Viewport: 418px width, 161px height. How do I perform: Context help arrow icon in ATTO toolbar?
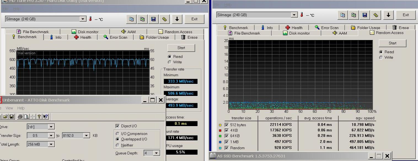pyautogui.click(x=46, y=117)
